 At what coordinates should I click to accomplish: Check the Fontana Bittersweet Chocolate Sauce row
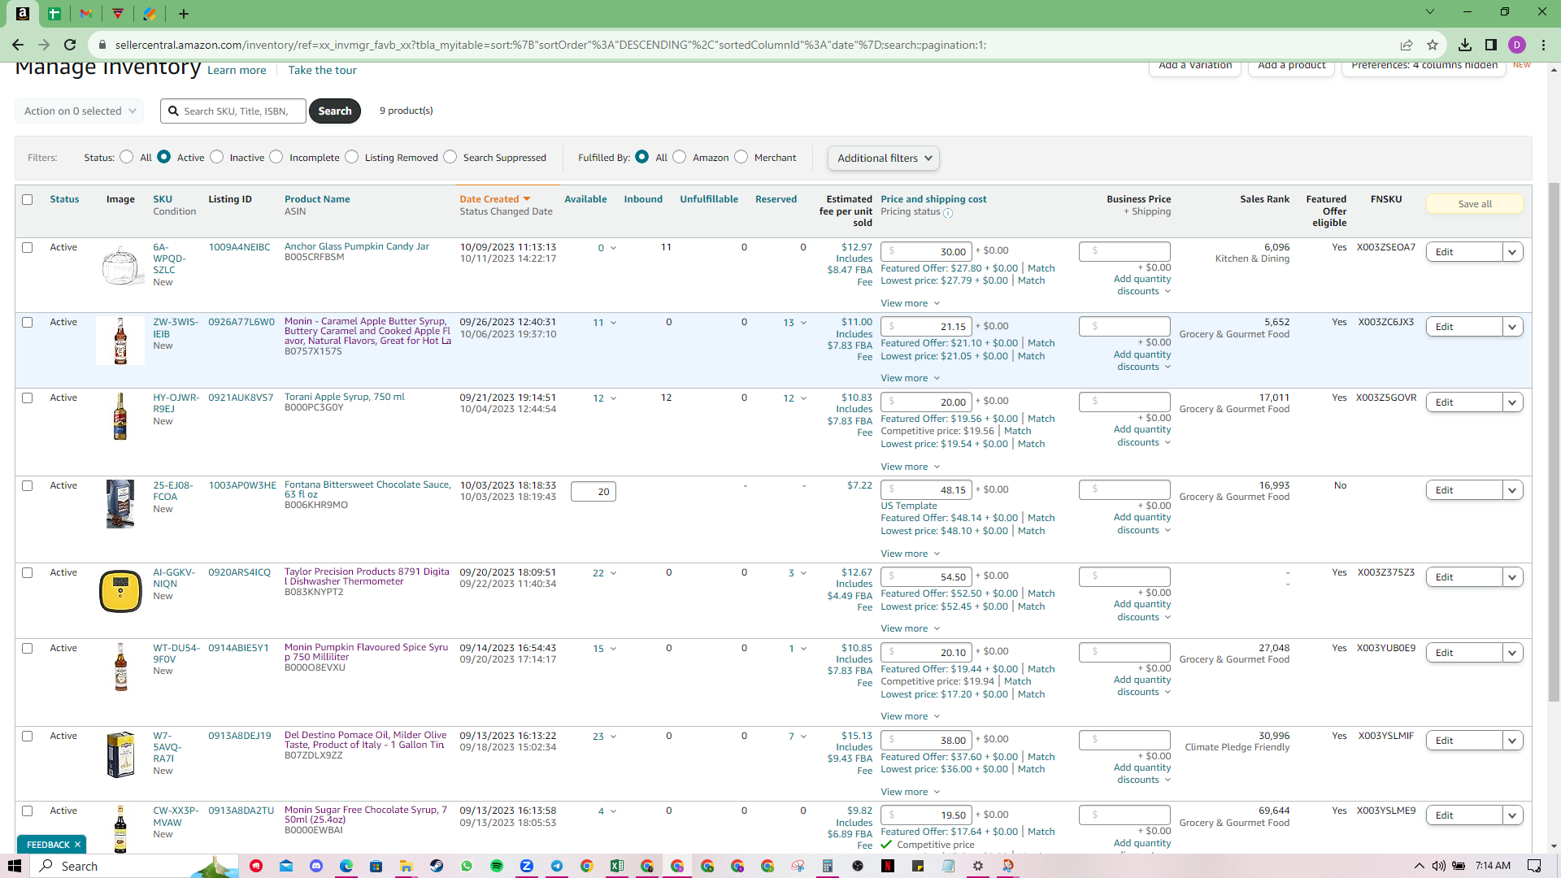pos(28,486)
